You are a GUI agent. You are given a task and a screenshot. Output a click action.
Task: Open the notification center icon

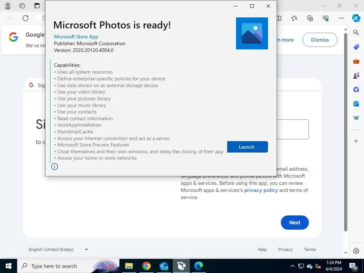pyautogui.click(x=353, y=266)
